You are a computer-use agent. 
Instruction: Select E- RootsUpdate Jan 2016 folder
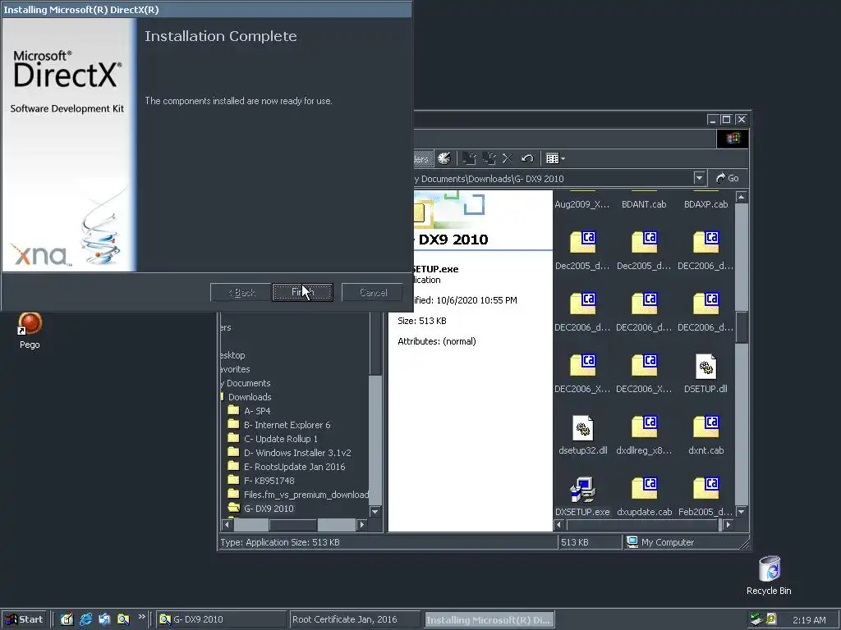point(295,467)
